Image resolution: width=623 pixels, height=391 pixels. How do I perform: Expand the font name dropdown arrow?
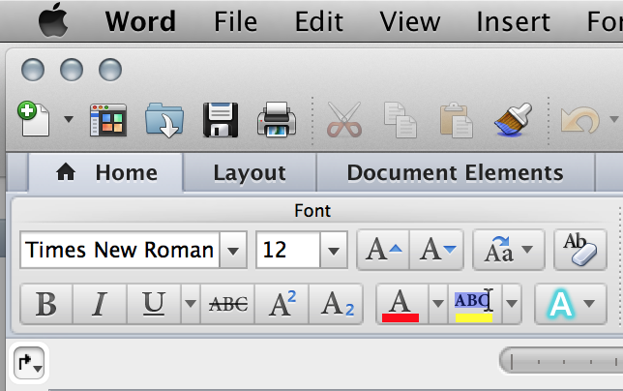pos(233,250)
